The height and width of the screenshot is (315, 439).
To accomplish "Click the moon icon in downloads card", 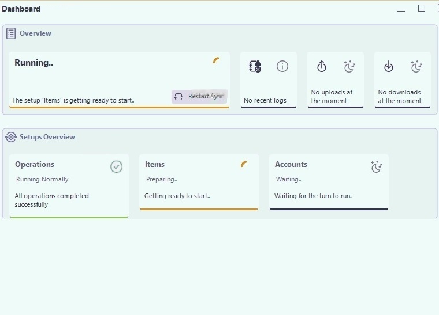I will click(416, 67).
